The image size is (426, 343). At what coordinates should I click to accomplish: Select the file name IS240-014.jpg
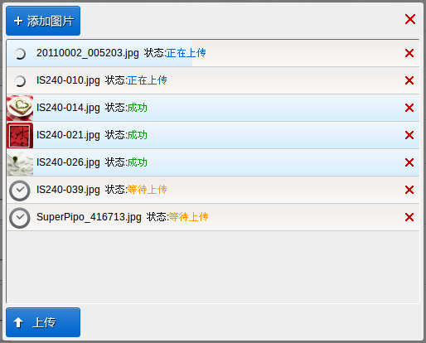68,108
